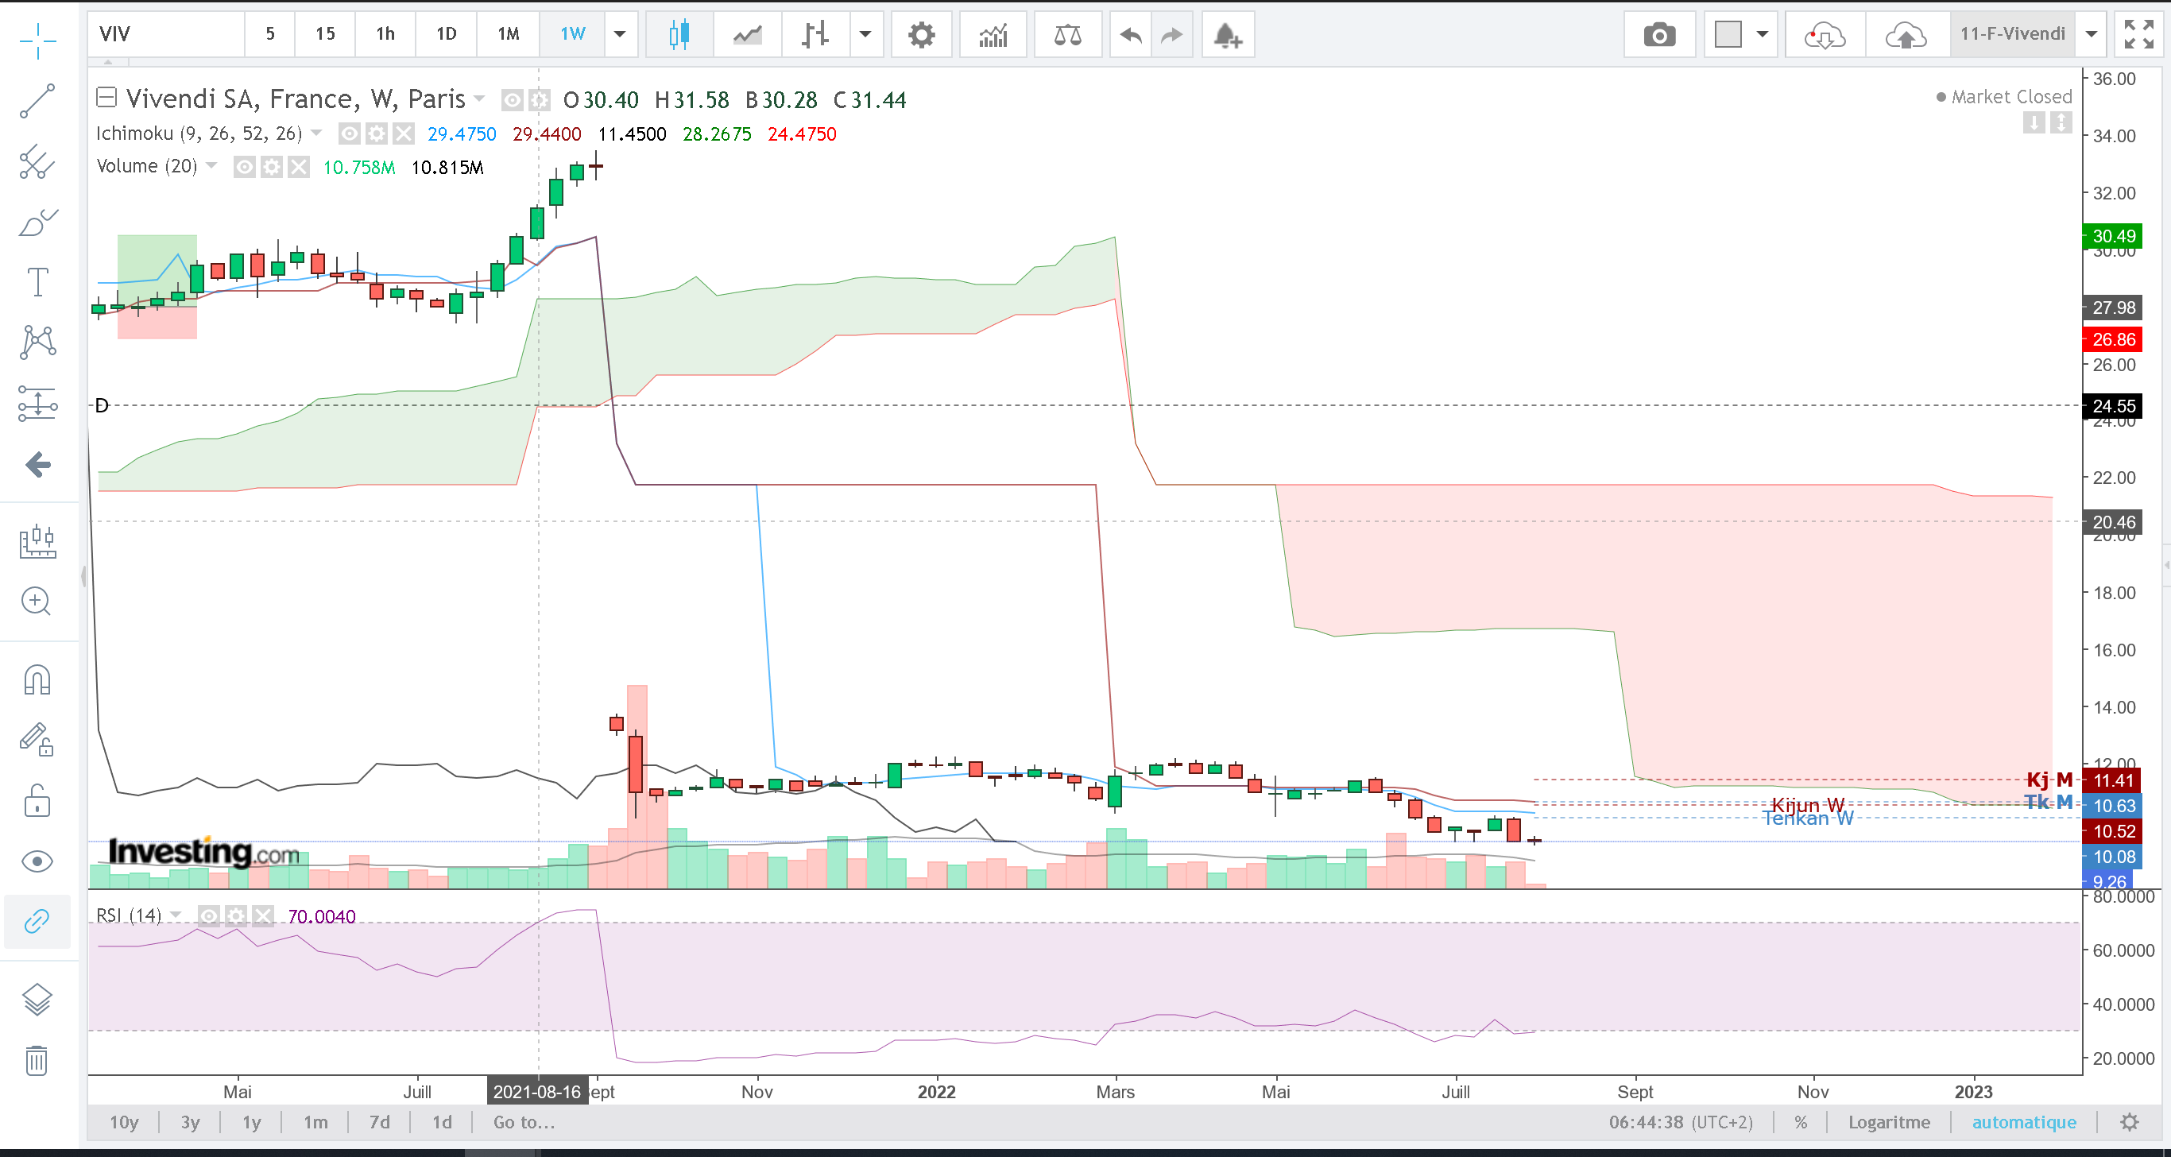This screenshot has width=2171, height=1157.
Task: Open the indicators icon in toolbar
Action: point(993,34)
